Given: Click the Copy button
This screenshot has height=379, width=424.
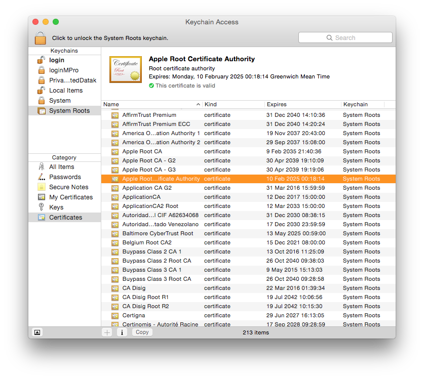Looking at the screenshot, I should (142, 332).
